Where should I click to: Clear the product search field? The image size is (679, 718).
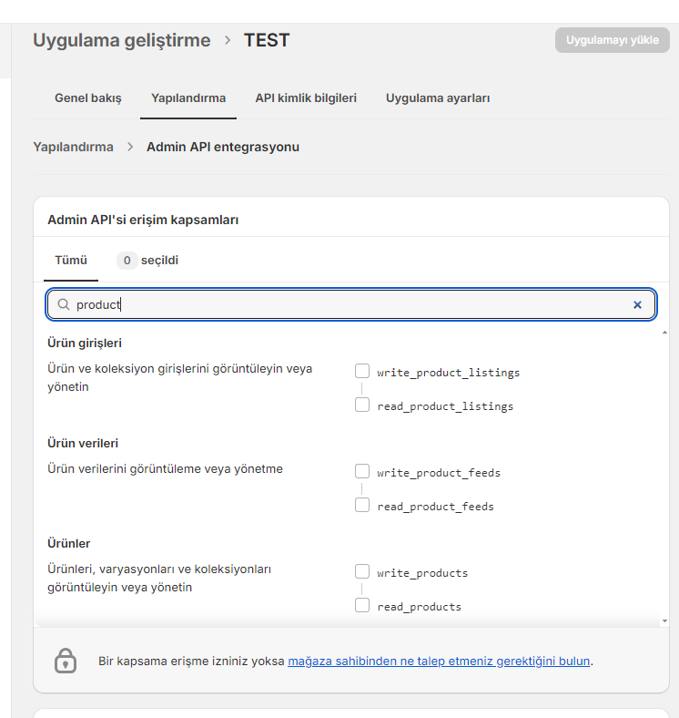click(x=637, y=305)
